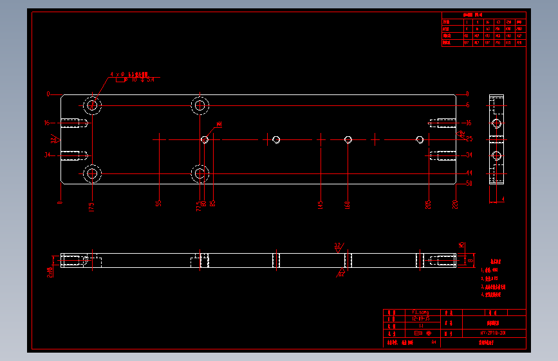This screenshot has width=558, height=361.
Task: Click the "M4" hole leader label
Action: coord(219,124)
